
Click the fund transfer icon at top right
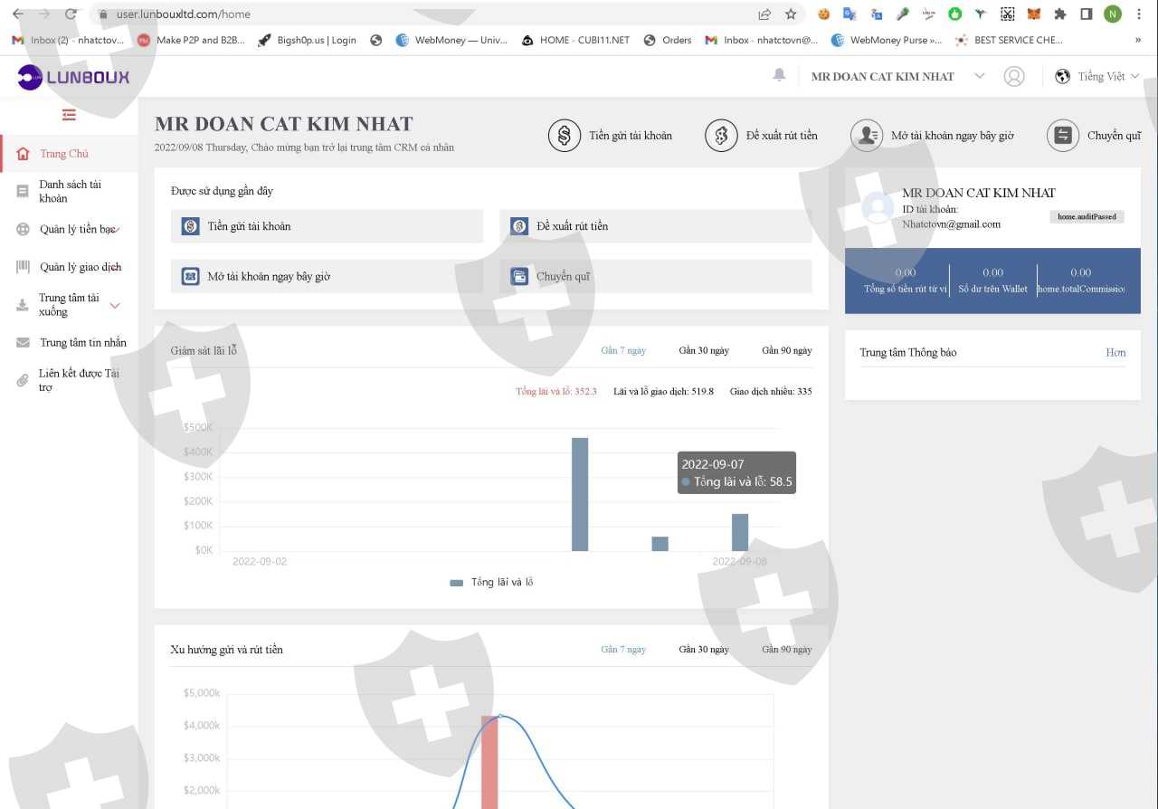[1062, 136]
